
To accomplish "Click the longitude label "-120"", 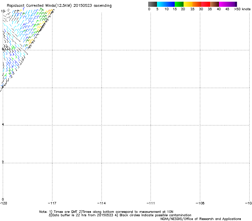I will (3, 203).
